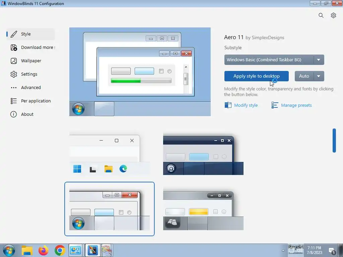This screenshot has width=343, height=257.
Task: Launch Firefox from the taskbar
Action: [44, 250]
